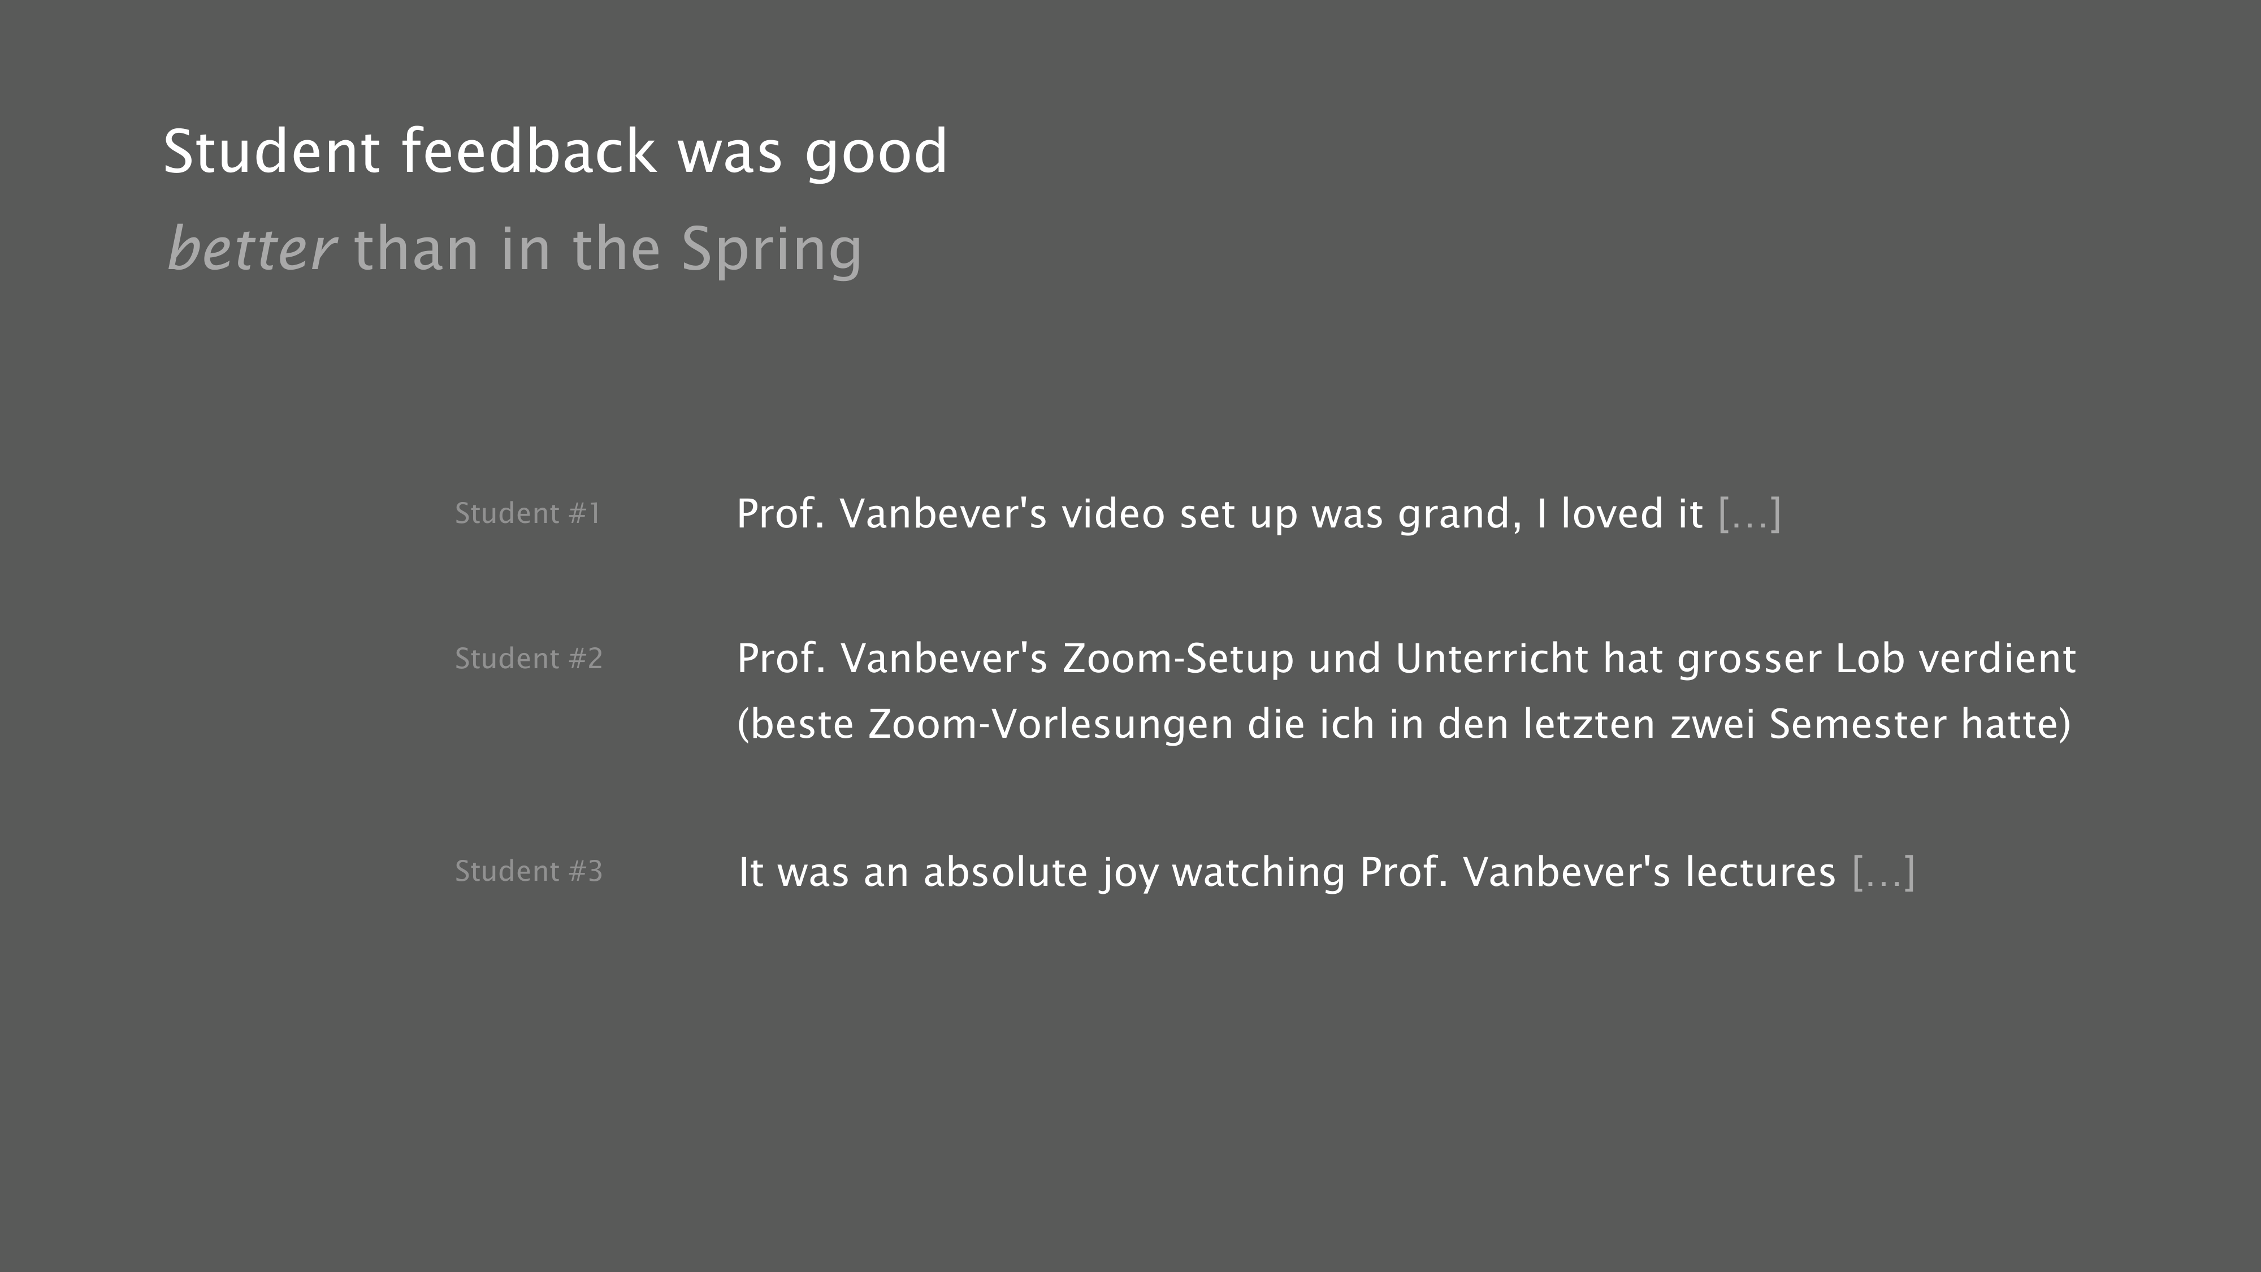2261x1272 pixels.
Task: Select the "Student #1" label
Action: 527,513
